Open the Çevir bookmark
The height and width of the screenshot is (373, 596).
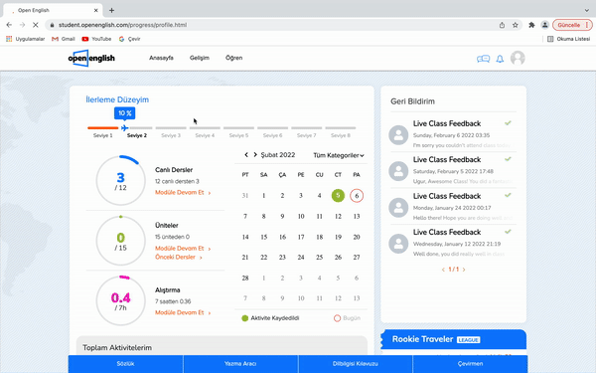129,39
